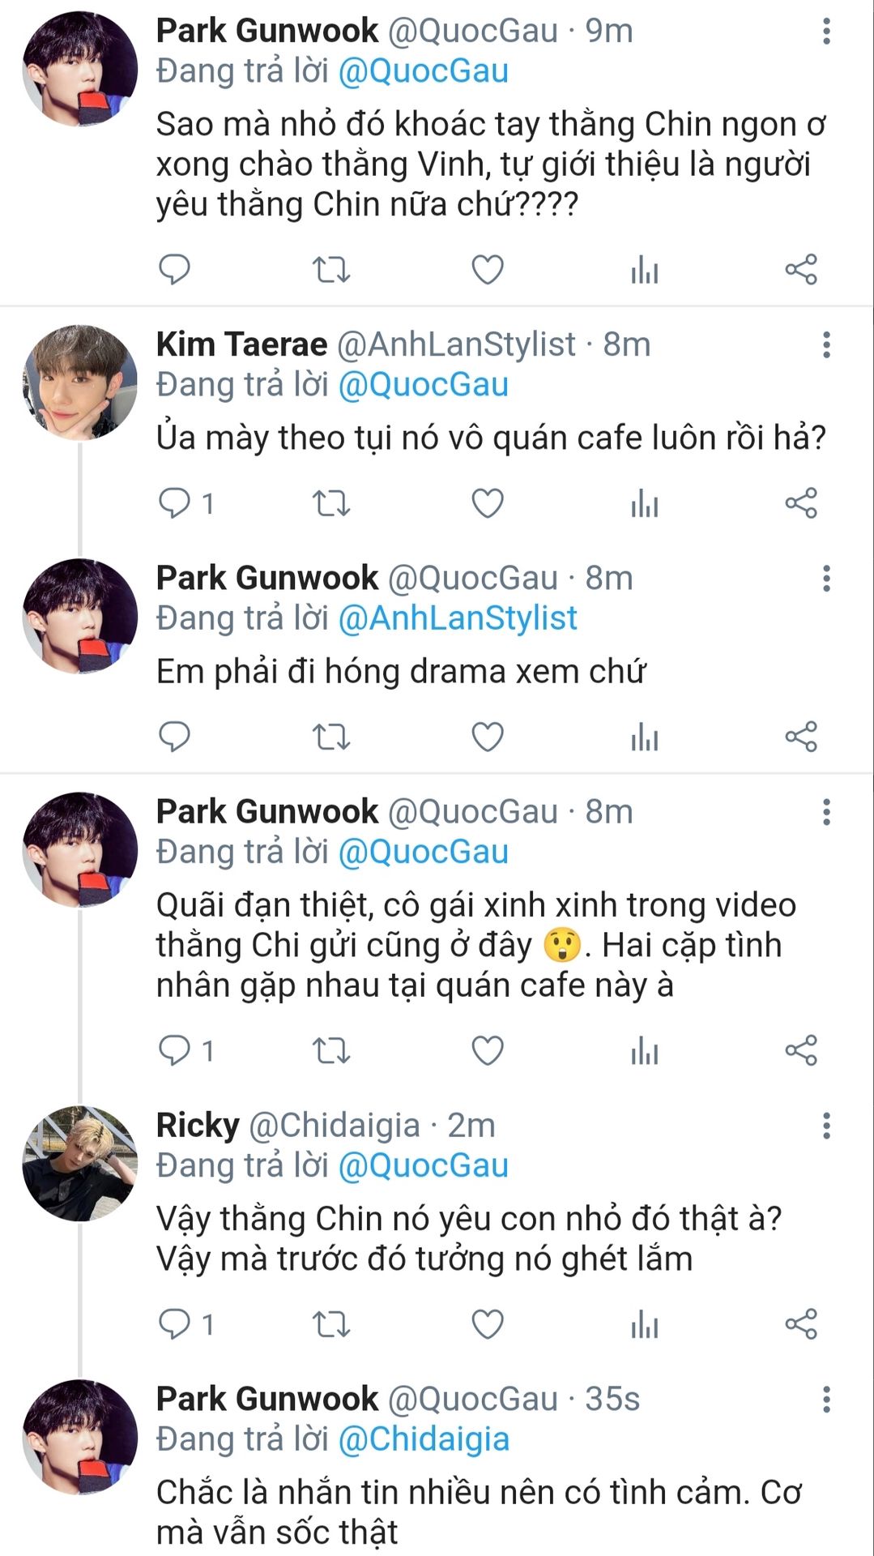Share the first tweet by Park Gunwook
Screen dimensions: 874x1556
point(800,270)
